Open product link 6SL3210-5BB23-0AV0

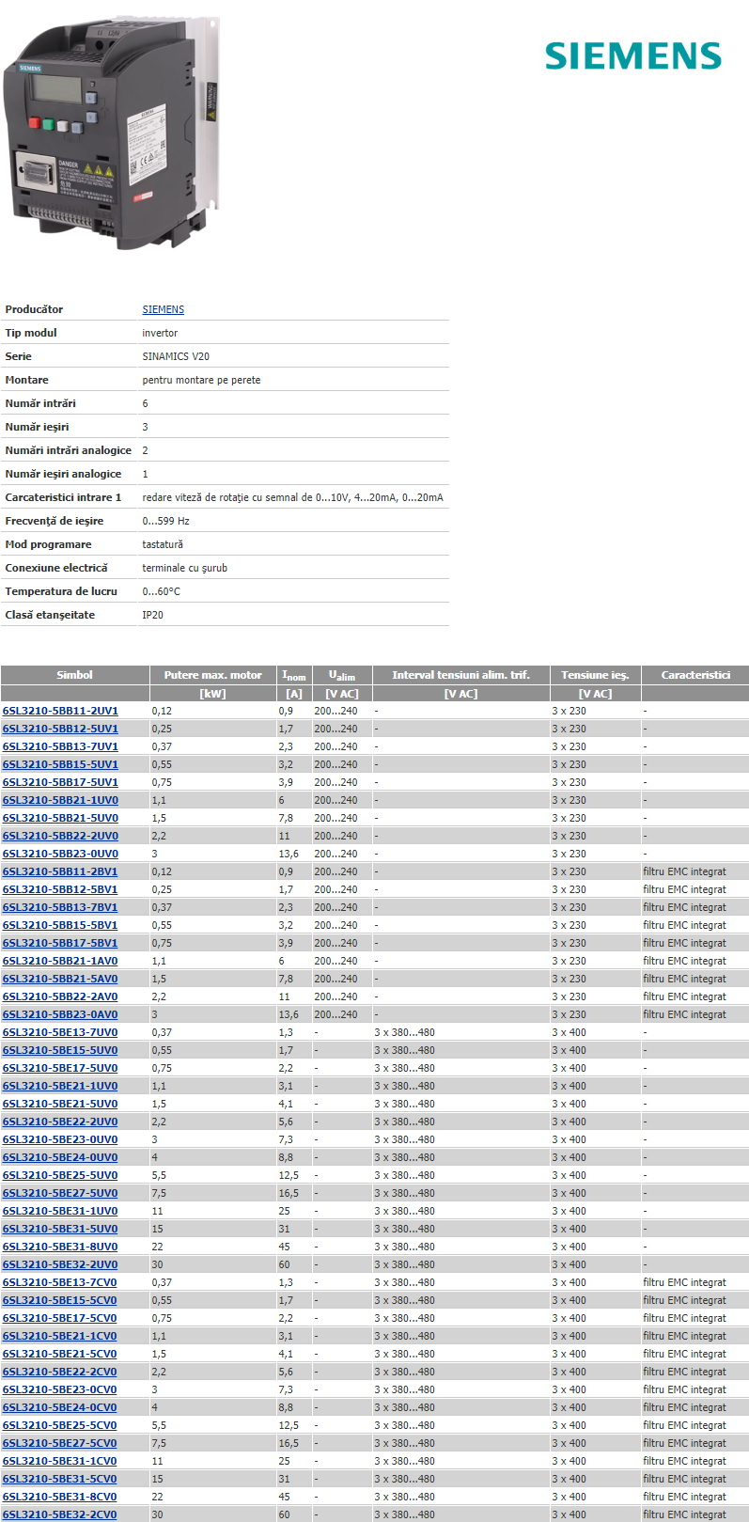pos(60,1014)
